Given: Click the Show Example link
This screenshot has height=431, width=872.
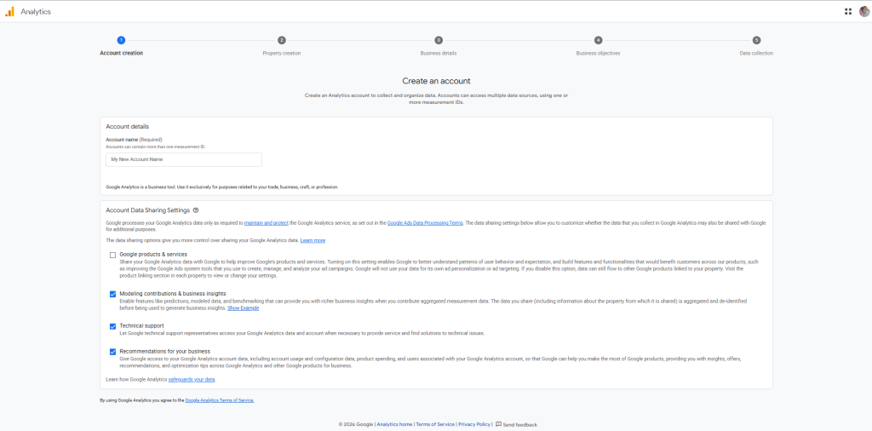Looking at the screenshot, I should click(243, 308).
